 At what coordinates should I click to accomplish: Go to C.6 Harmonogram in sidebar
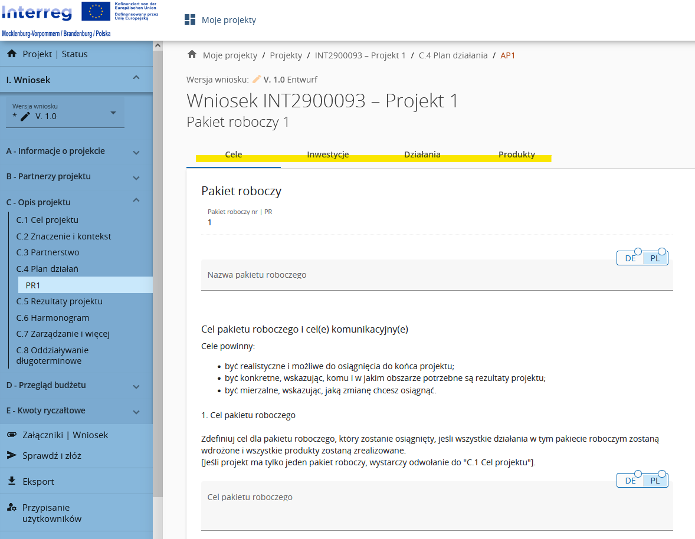point(53,317)
